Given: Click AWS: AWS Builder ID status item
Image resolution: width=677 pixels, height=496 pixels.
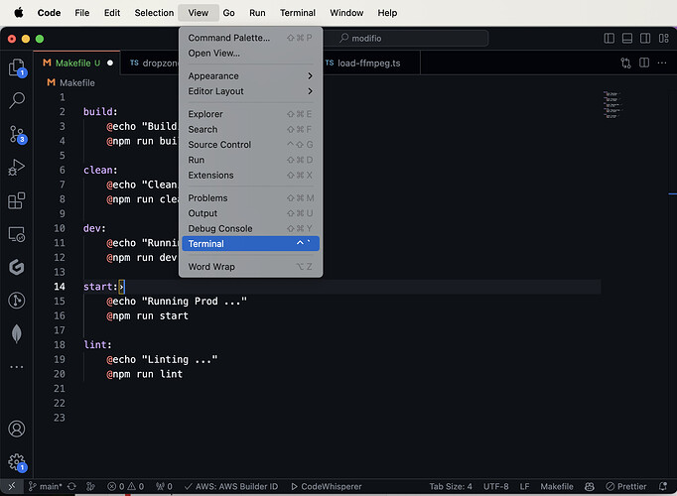Looking at the screenshot, I should [231, 486].
